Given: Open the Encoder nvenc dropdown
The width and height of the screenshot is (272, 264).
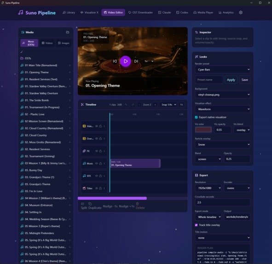Looking at the screenshot, I should point(237,188).
